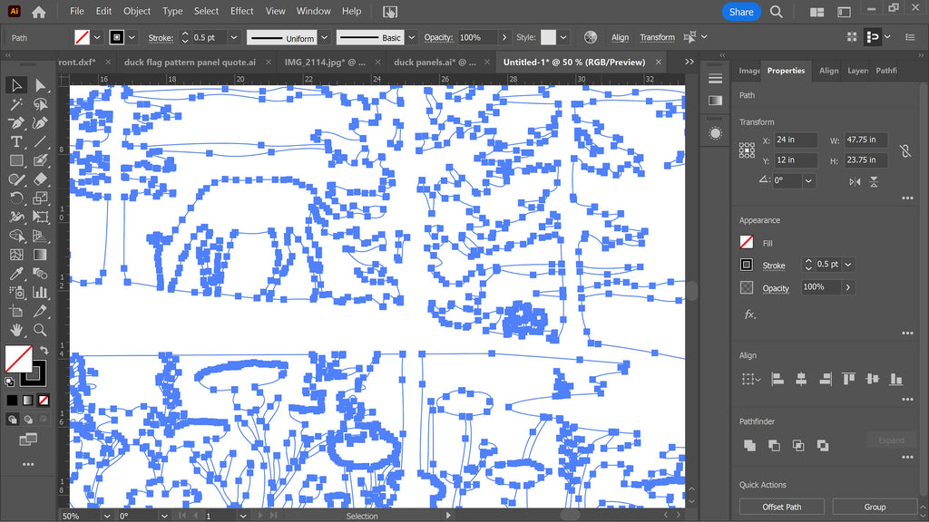This screenshot has width=929, height=522.
Task: Choose the Gradient tool in toolbar
Action: pyautogui.click(x=40, y=255)
